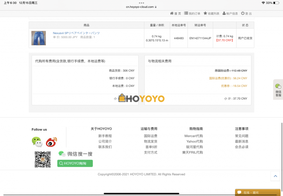Click the chat bubble icon in chat widget

[239, 192]
